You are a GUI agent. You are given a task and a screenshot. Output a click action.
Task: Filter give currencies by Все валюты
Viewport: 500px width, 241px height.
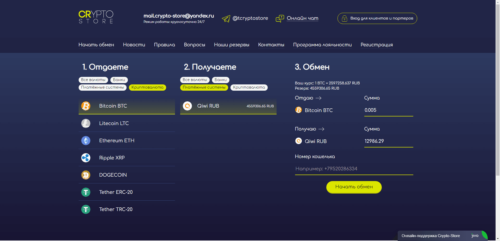pos(93,80)
